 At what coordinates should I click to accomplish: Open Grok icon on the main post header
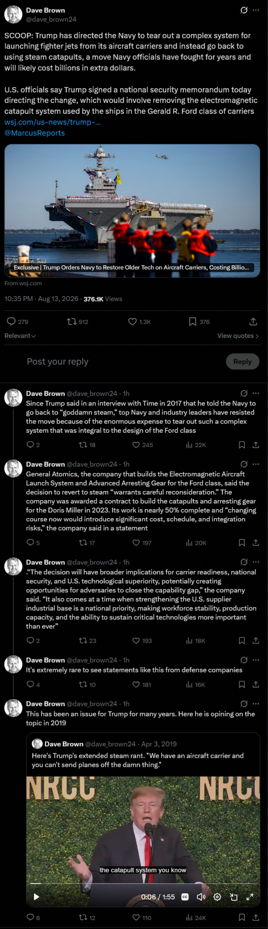click(244, 10)
